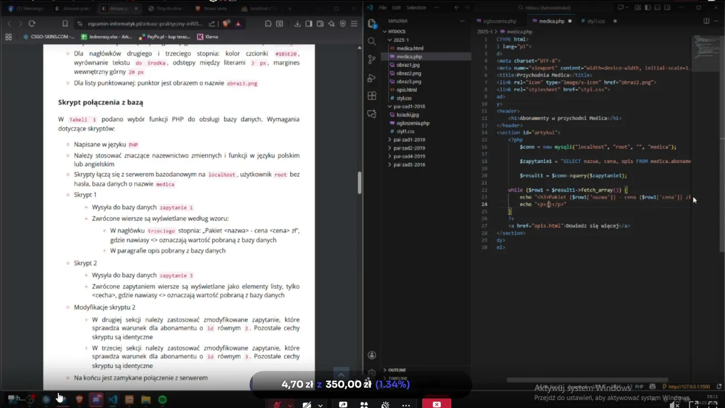This screenshot has height=408, width=725.
Task: Open the Klarna bookmark
Action: tap(208, 37)
